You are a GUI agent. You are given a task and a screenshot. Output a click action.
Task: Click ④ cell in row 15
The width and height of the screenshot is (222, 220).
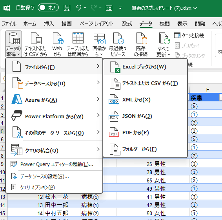pos(206,213)
